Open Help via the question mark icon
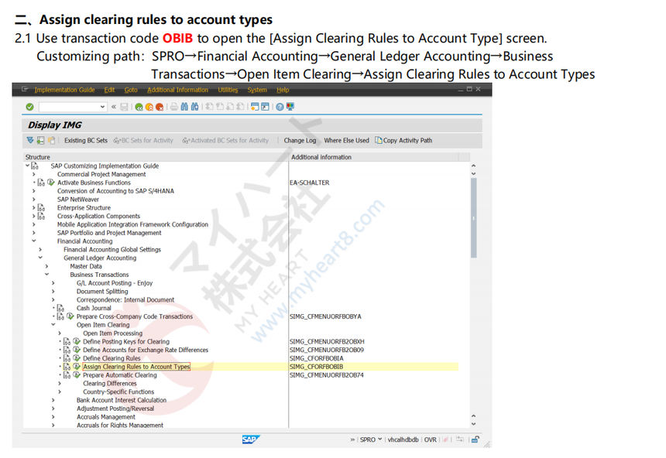 point(280,107)
